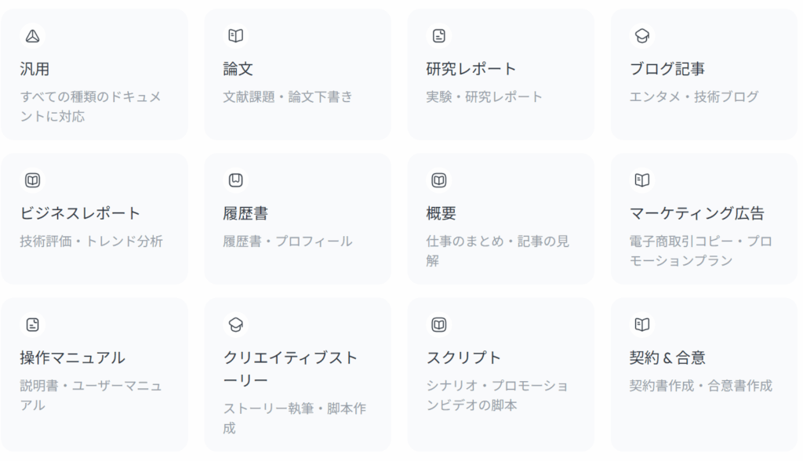The image size is (803, 461).
Task: Open the 研究レポート card title
Action: (x=471, y=69)
